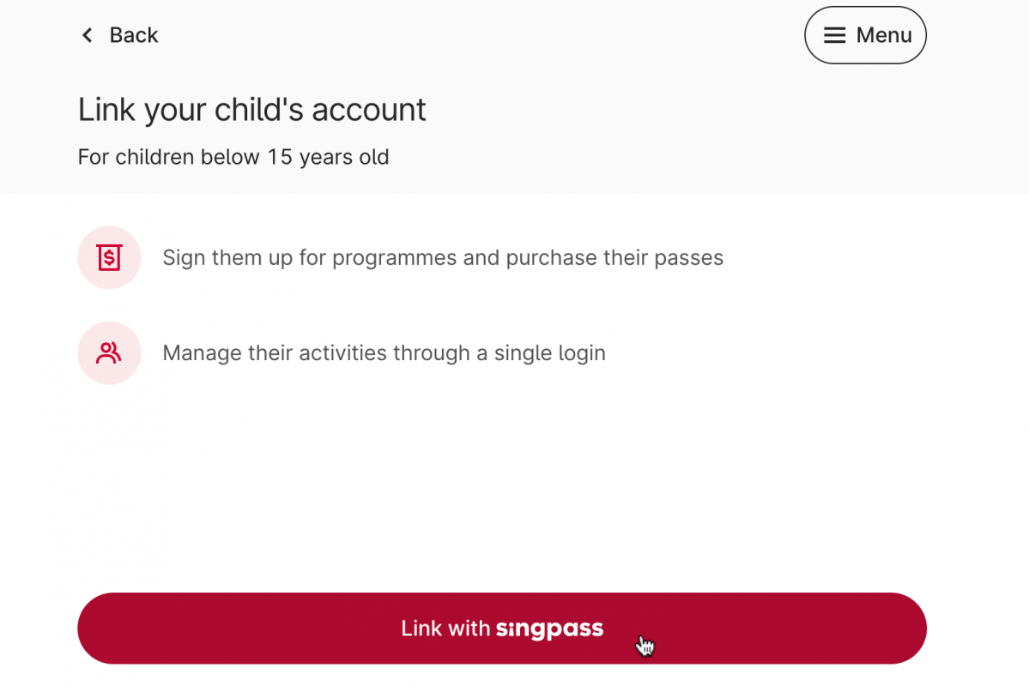The height and width of the screenshot is (686, 1029).
Task: Click 'single login' phrase in second benefit
Action: click(550, 353)
